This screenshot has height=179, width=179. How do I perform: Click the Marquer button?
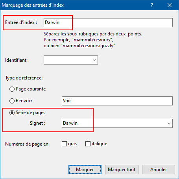(x=85, y=170)
